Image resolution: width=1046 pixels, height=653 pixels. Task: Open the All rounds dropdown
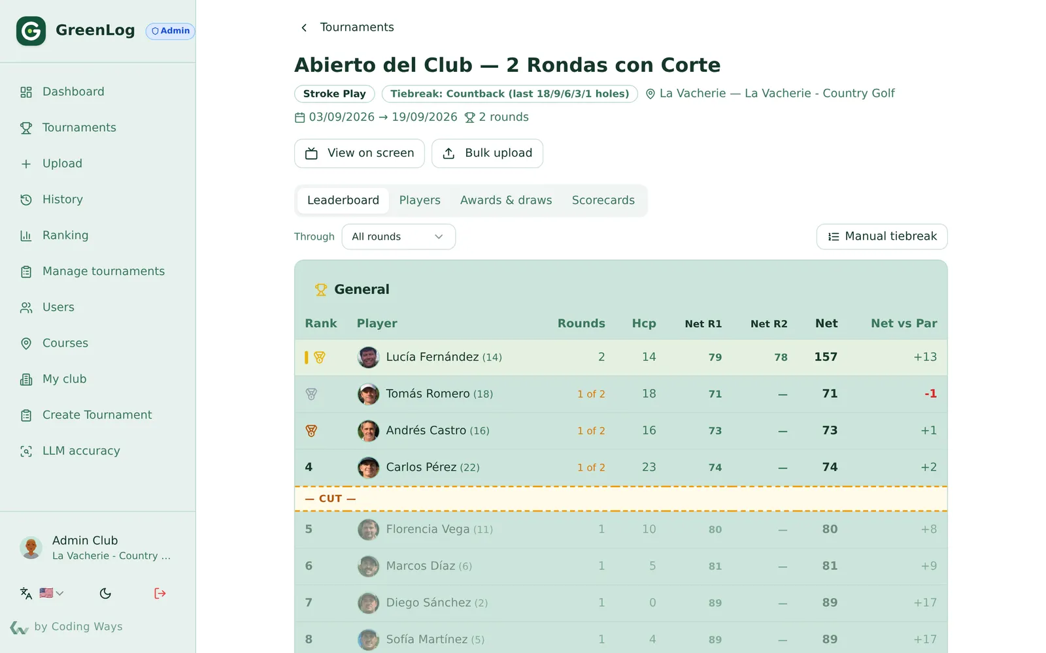[399, 236]
